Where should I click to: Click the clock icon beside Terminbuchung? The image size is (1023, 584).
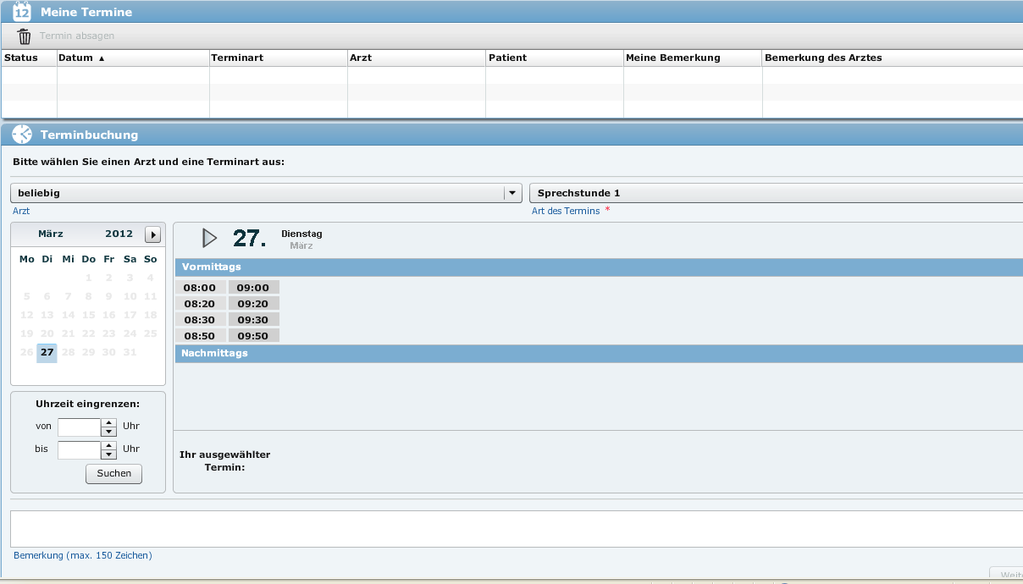22,135
